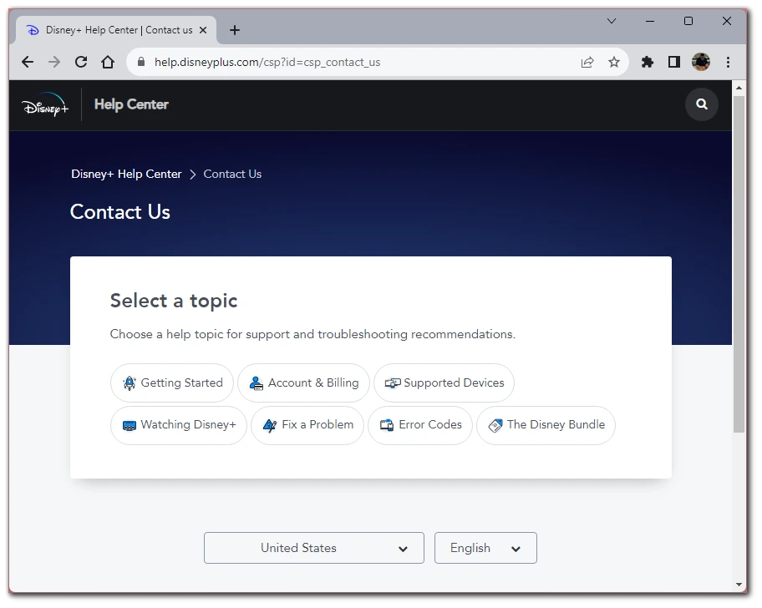Click the 'Select a topic' heading
Screen dimensions: 762x608
(174, 301)
